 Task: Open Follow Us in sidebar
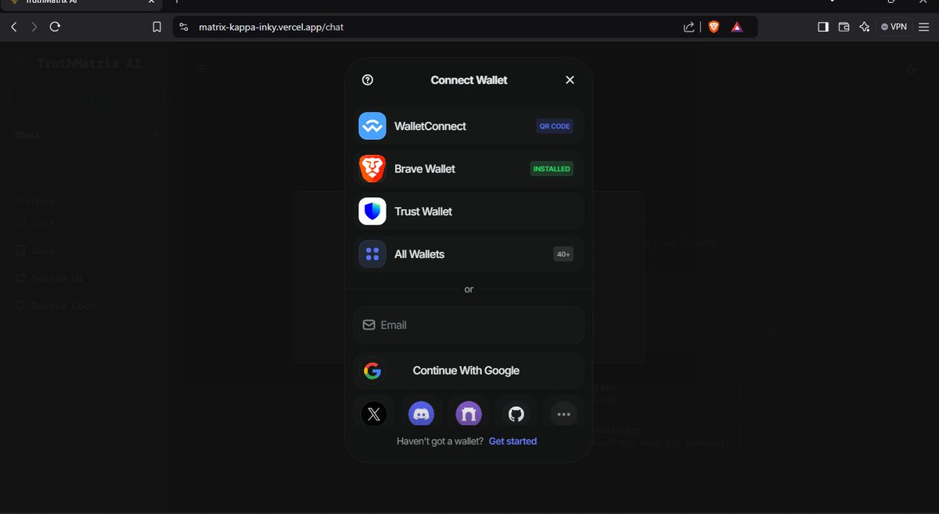click(49, 278)
